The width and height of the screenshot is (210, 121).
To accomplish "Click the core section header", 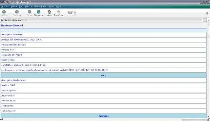I will (x=104, y=75).
